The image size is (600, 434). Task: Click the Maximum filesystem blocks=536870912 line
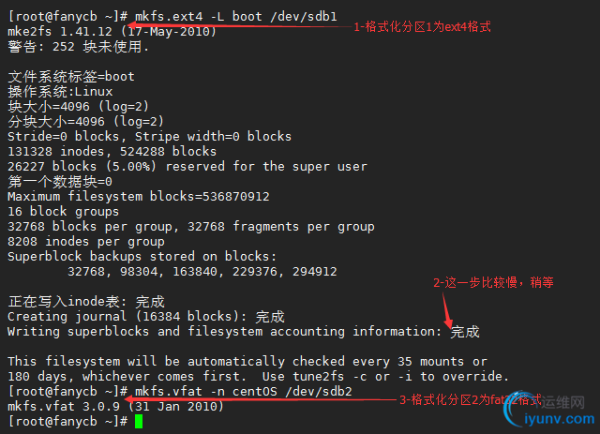pyautogui.click(x=139, y=196)
